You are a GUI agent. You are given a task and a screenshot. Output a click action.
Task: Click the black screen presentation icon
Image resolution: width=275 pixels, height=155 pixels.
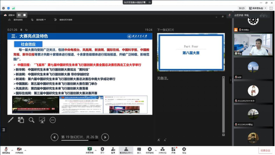pyautogui.click(x=42, y=120)
